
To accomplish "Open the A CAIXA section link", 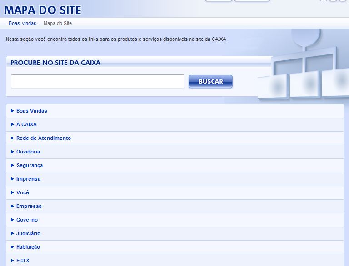I will point(26,124).
